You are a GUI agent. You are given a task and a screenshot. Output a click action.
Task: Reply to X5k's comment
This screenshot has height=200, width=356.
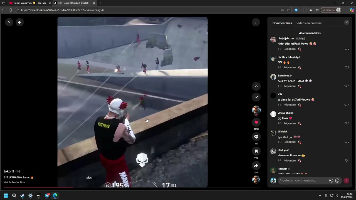pyautogui.click(x=290, y=105)
